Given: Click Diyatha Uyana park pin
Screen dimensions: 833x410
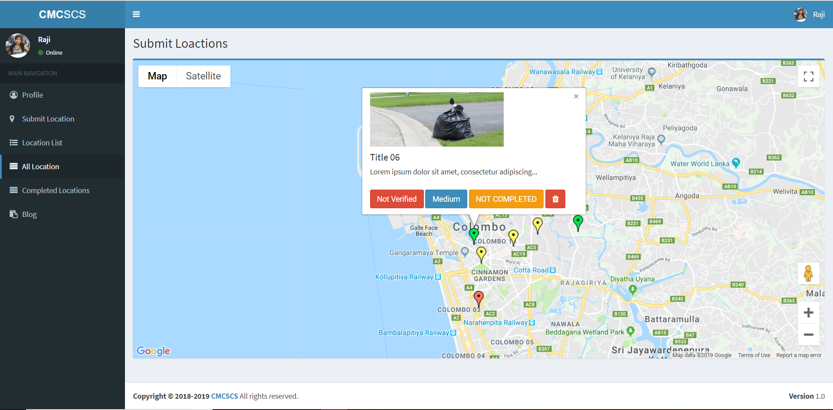Looking at the screenshot, I should (633, 289).
